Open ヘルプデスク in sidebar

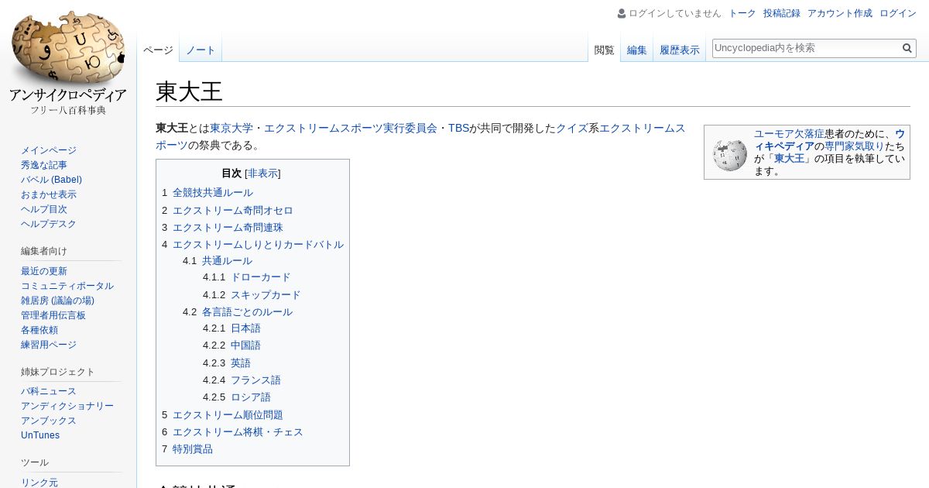coord(49,224)
